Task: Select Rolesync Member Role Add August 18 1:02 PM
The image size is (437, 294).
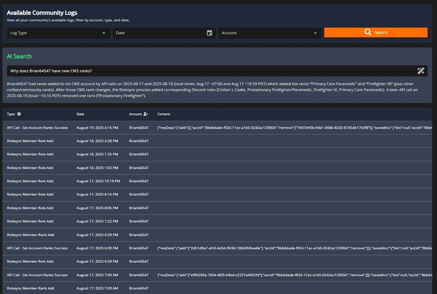Action: point(30,168)
